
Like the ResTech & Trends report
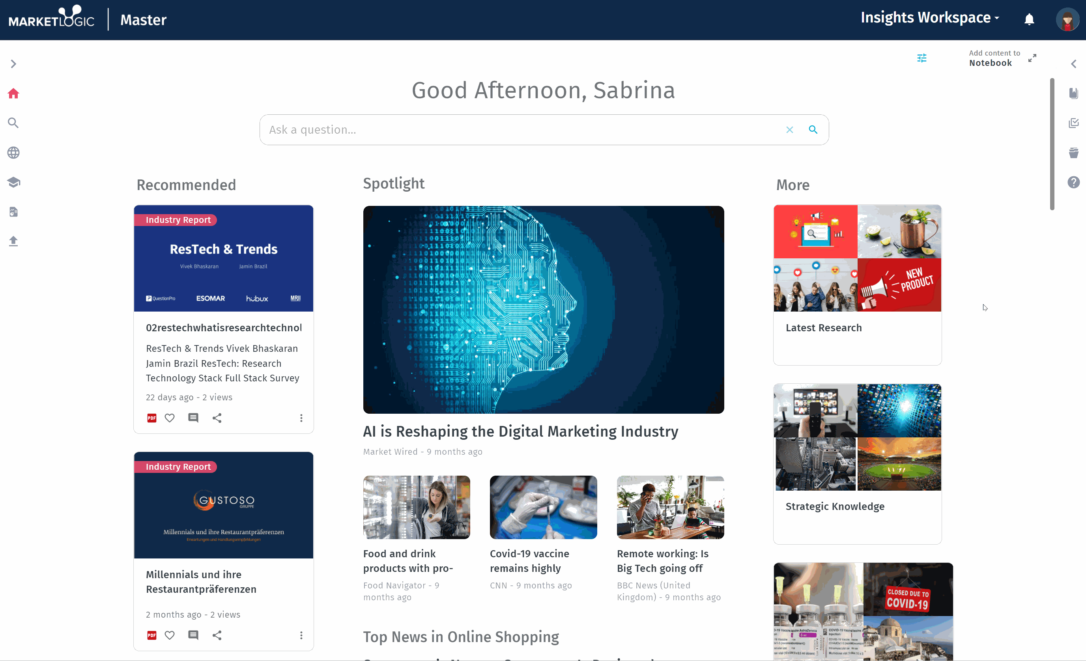click(170, 418)
